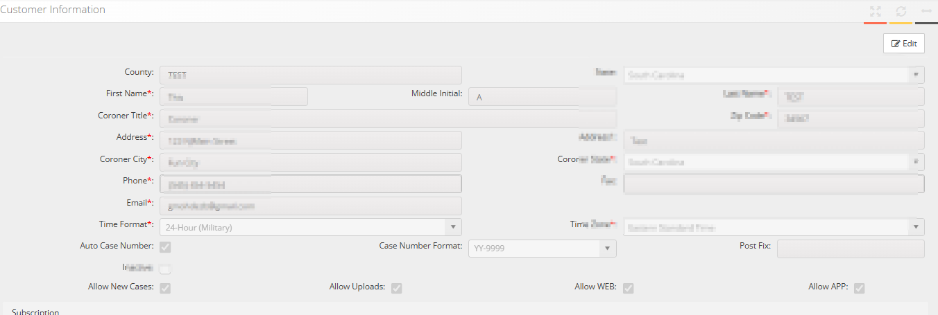This screenshot has height=315, width=938.
Task: Click the Email field
Action: tap(310, 206)
